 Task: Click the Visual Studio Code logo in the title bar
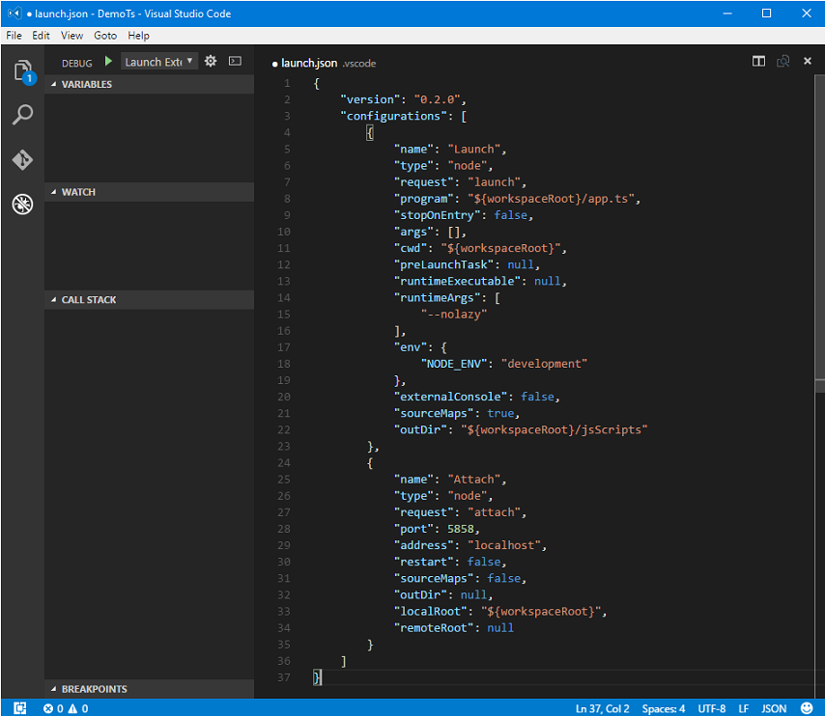point(14,14)
